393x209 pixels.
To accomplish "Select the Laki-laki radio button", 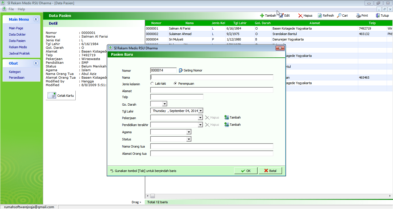I will 152,84.
